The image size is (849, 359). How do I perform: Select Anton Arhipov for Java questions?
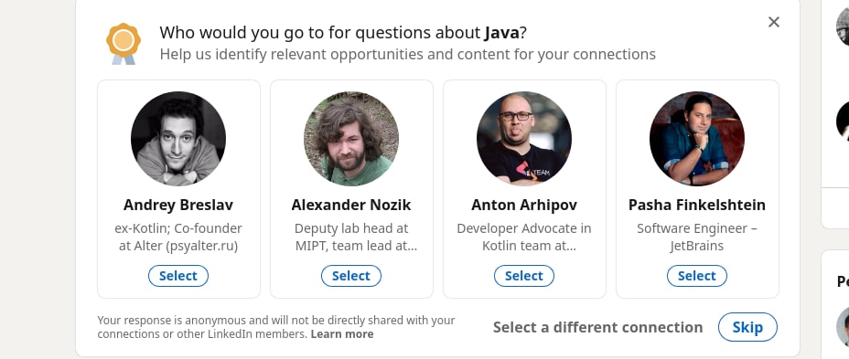523,276
